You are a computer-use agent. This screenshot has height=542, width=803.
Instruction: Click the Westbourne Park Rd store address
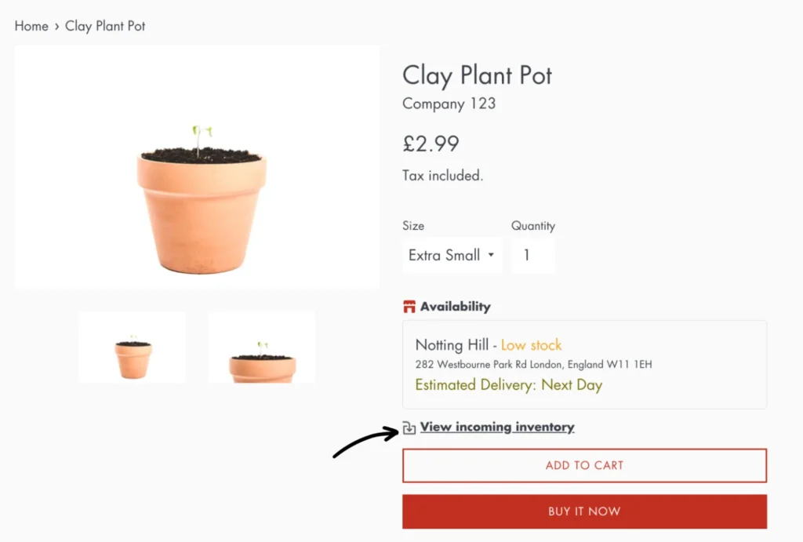tap(533, 365)
